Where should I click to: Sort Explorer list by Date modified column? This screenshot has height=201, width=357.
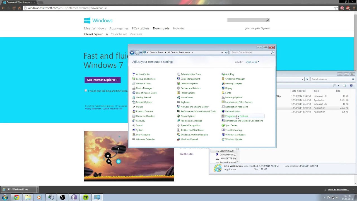[298, 91]
